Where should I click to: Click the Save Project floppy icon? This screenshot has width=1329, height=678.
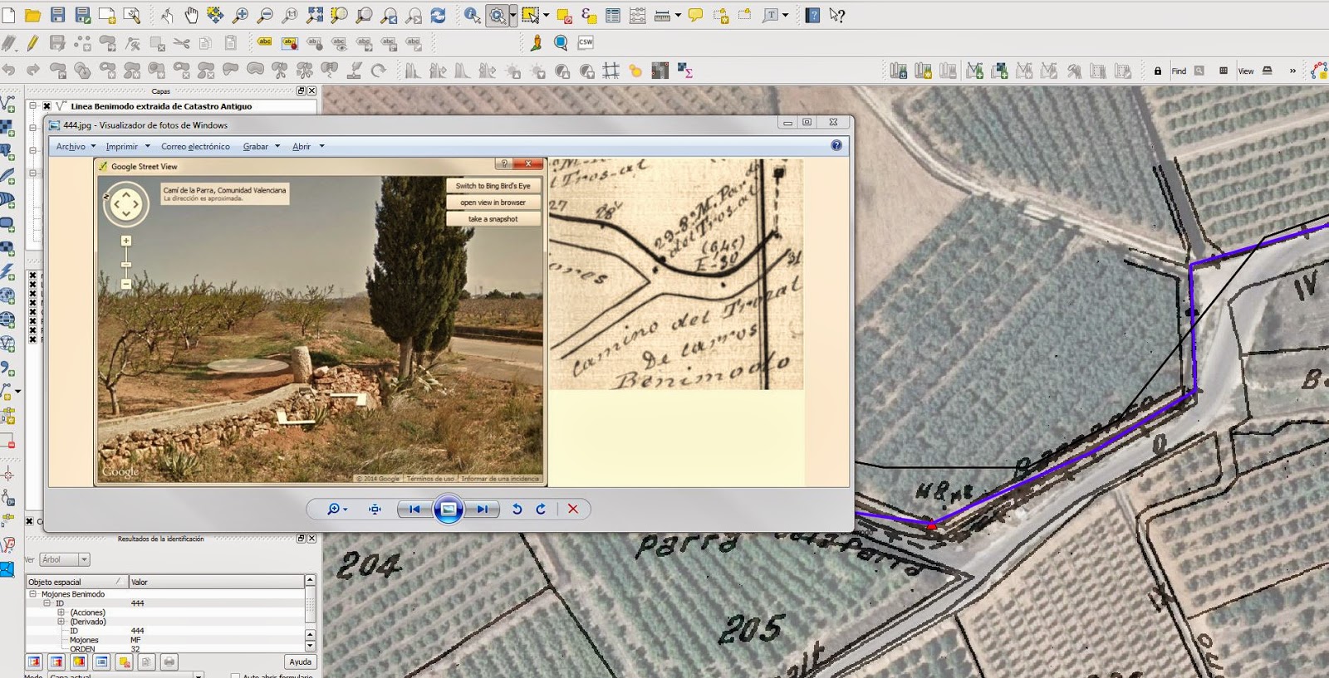coord(57,15)
